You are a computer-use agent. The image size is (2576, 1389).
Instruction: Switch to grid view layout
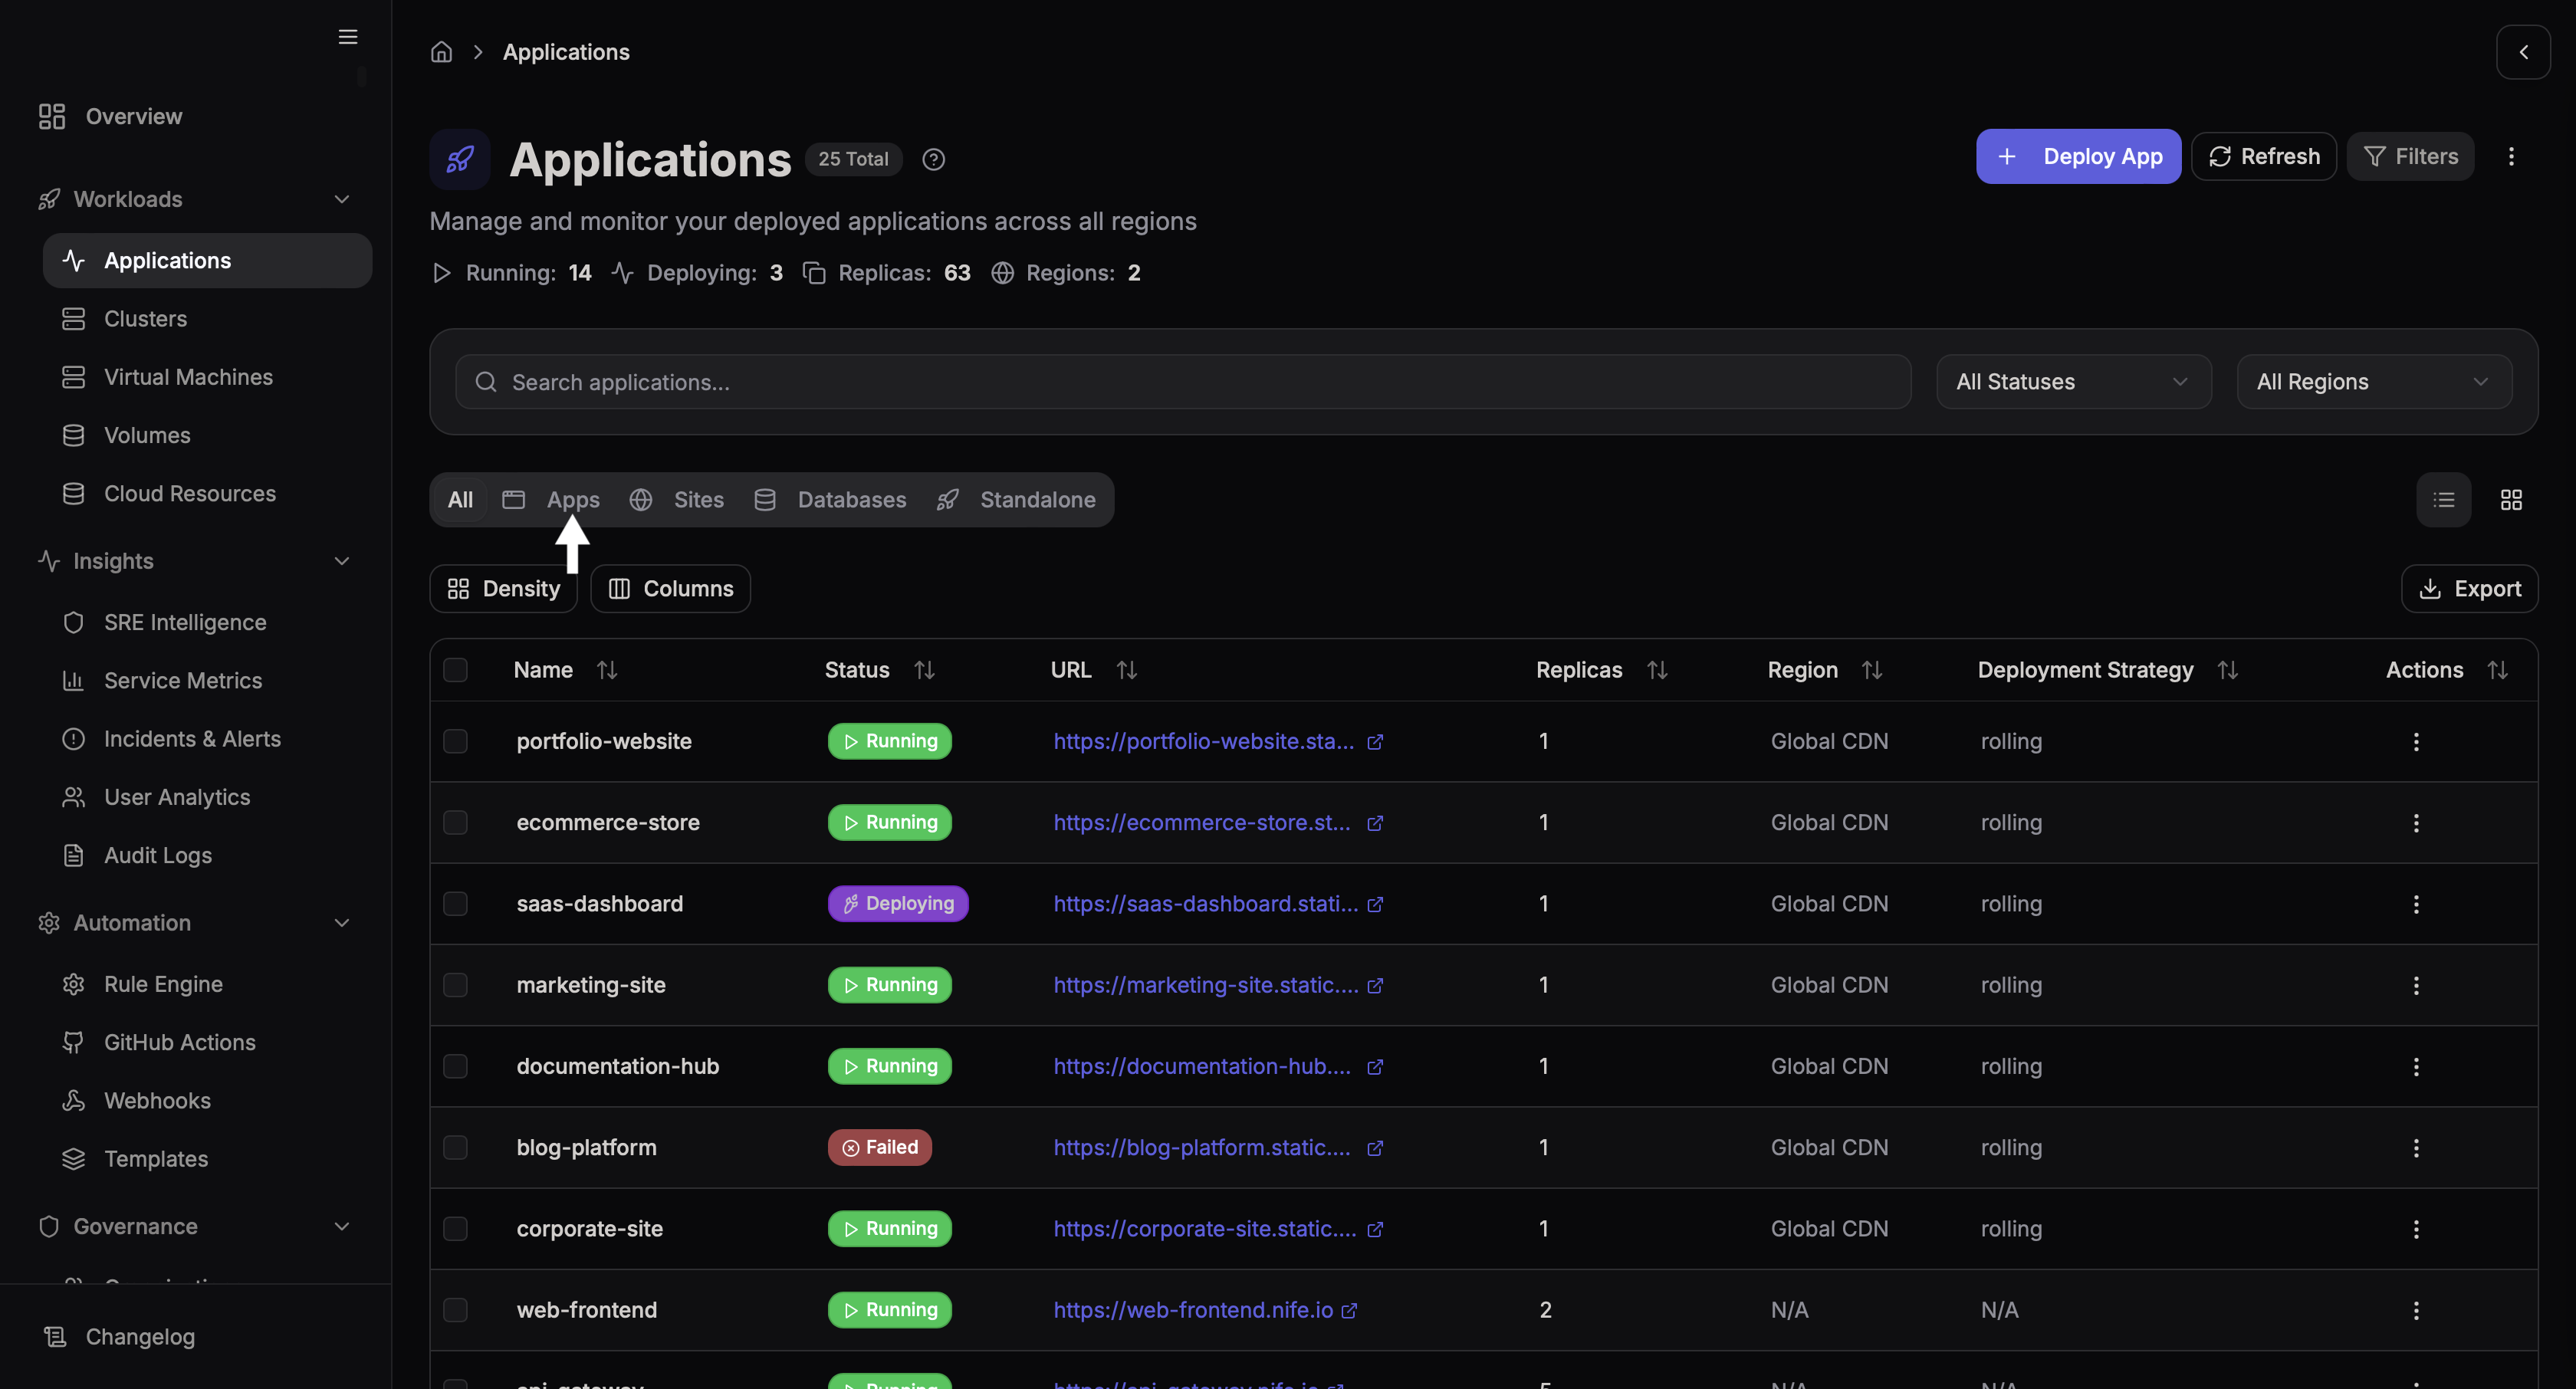(2511, 499)
